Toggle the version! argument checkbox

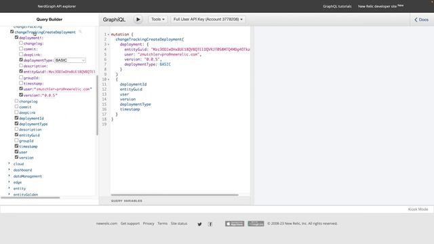[21, 95]
